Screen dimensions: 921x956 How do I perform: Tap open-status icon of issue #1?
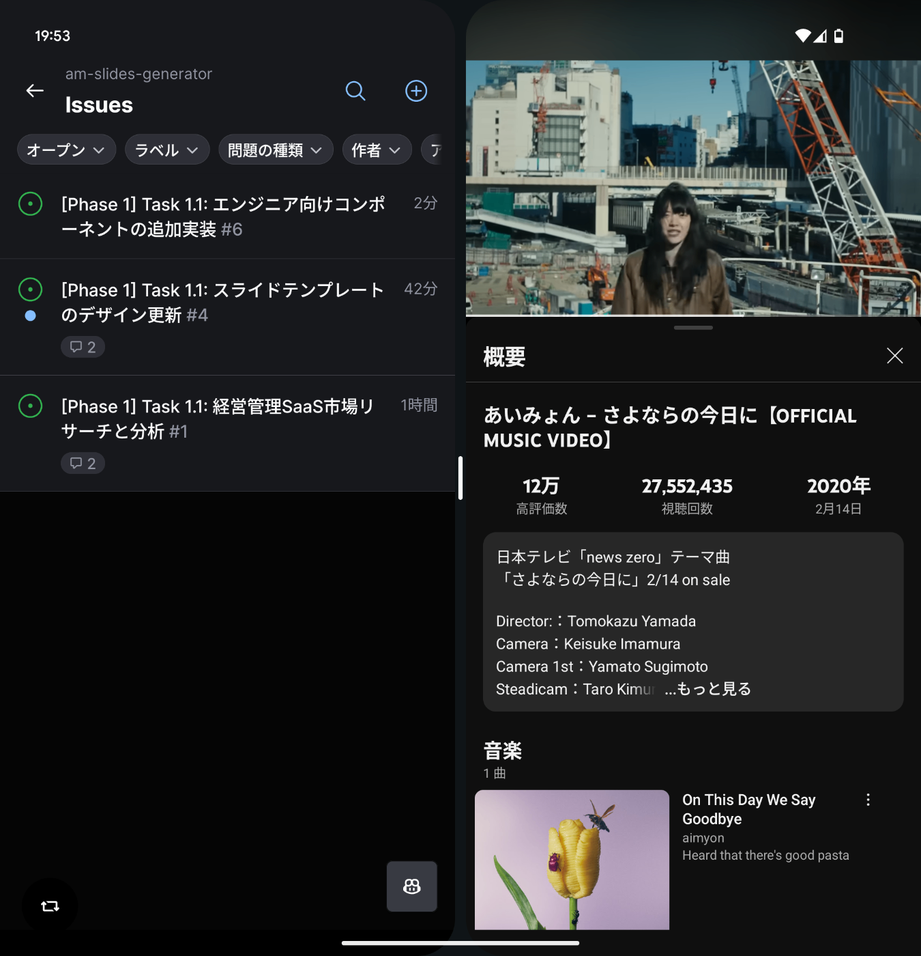pos(30,406)
